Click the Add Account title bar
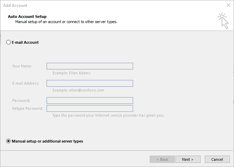234x167 pixels. [103, 6]
